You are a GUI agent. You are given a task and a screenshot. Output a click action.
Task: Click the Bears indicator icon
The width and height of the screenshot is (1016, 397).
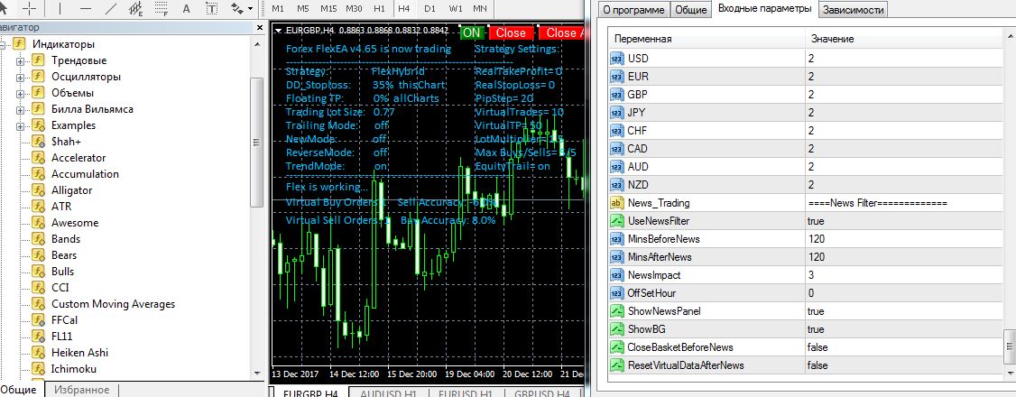click(x=38, y=255)
